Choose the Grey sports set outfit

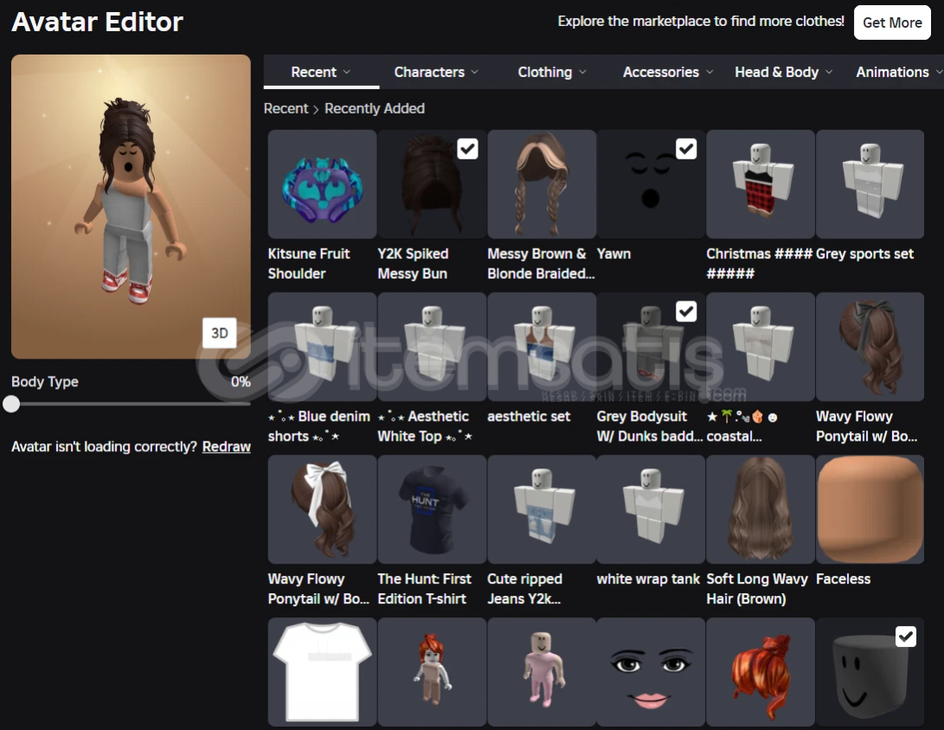coord(870,184)
